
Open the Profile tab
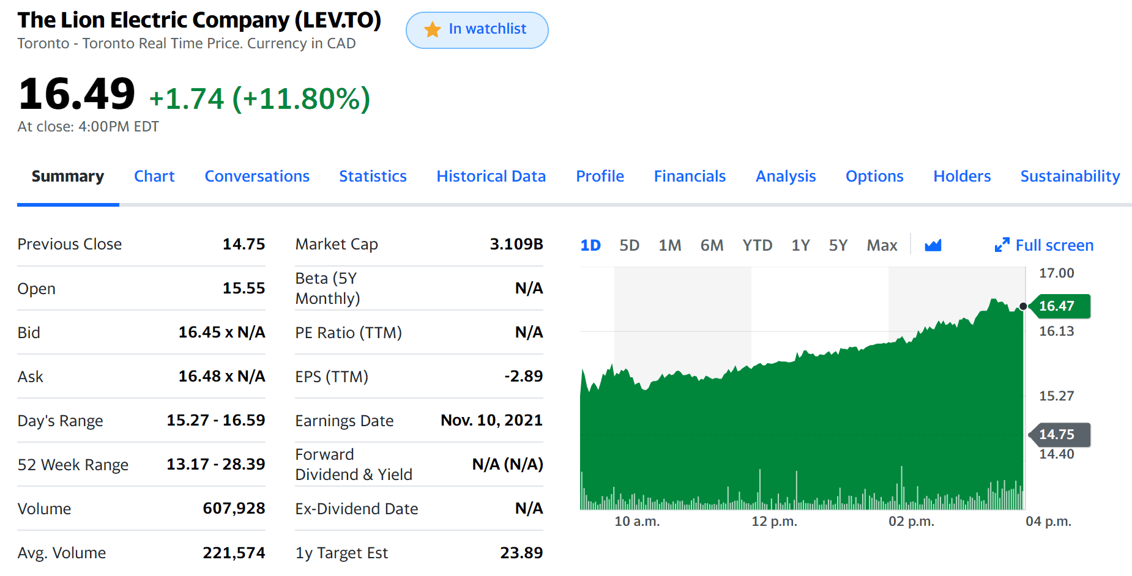(x=600, y=176)
